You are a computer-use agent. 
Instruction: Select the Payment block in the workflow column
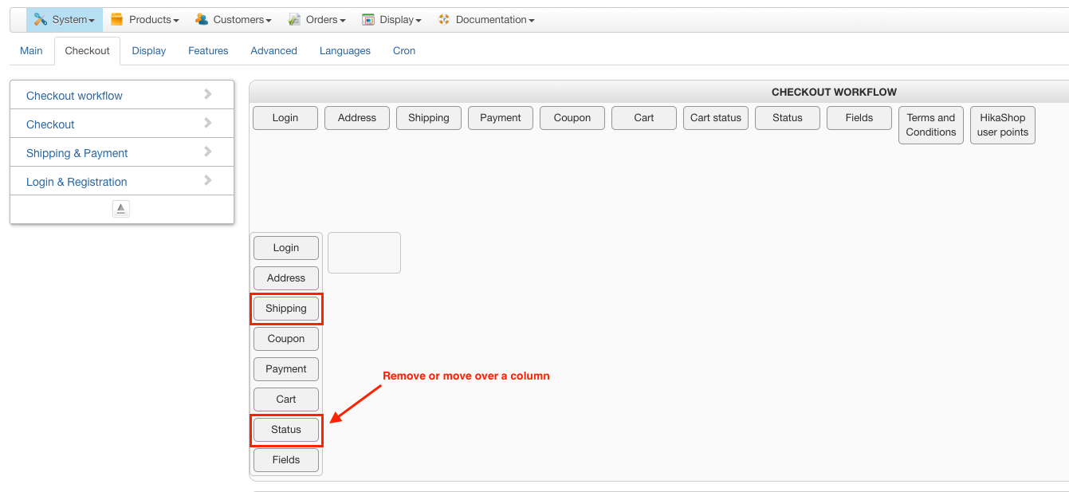point(286,369)
